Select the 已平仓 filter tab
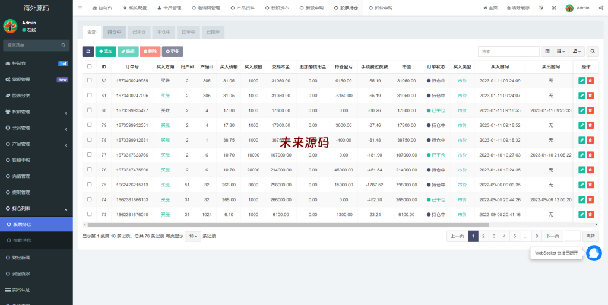Viewport: 608px width, 305px height. tap(139, 32)
